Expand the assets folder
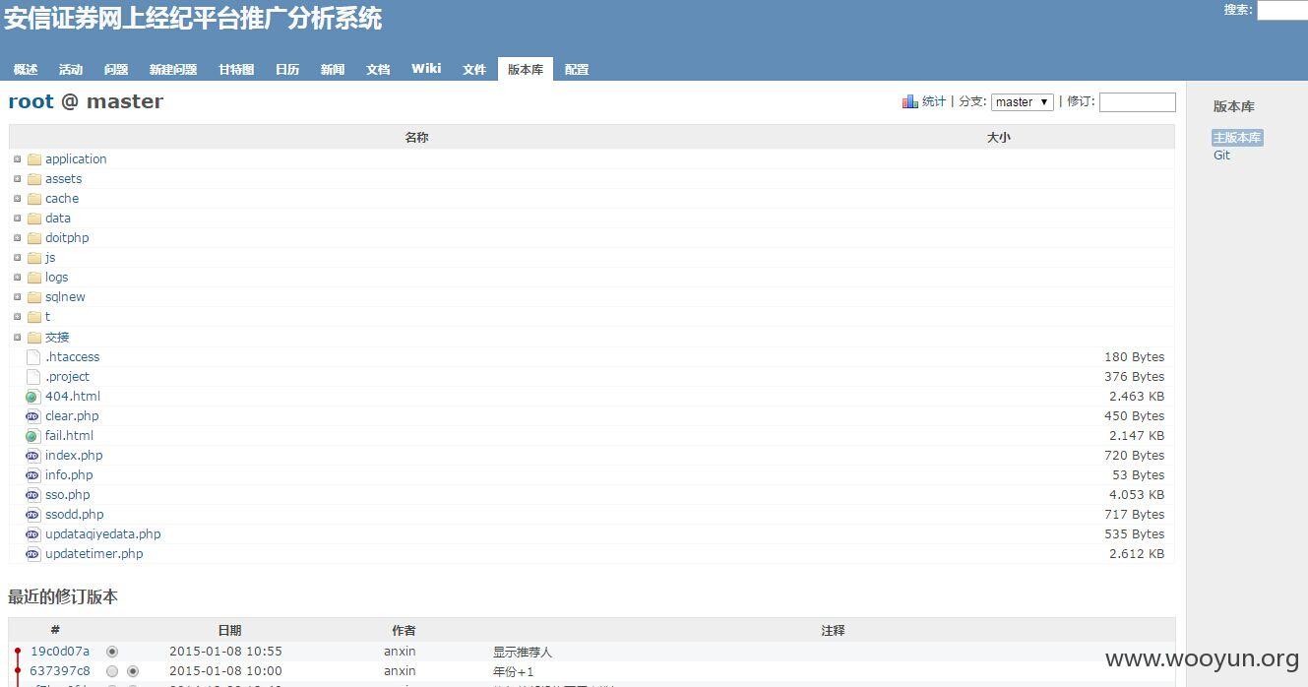 click(x=17, y=178)
